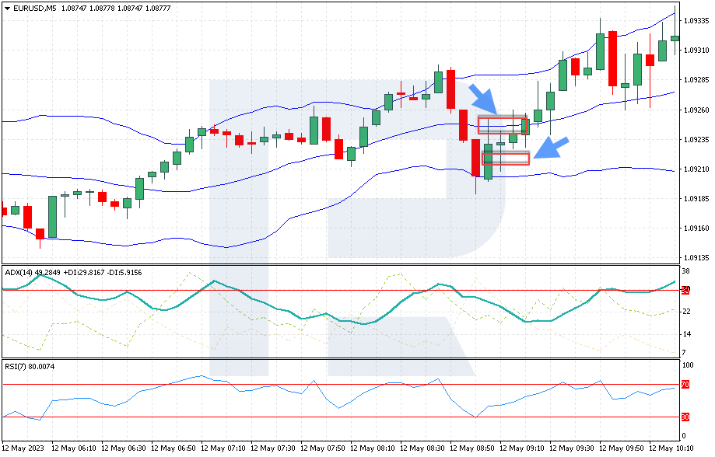Click the red RSI level 70 tag

685,385
